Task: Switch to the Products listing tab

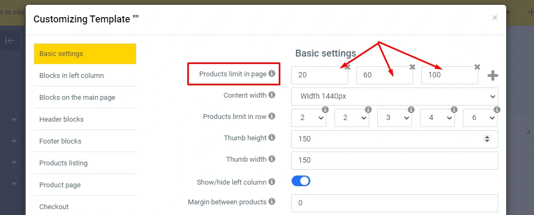Action: click(85, 163)
